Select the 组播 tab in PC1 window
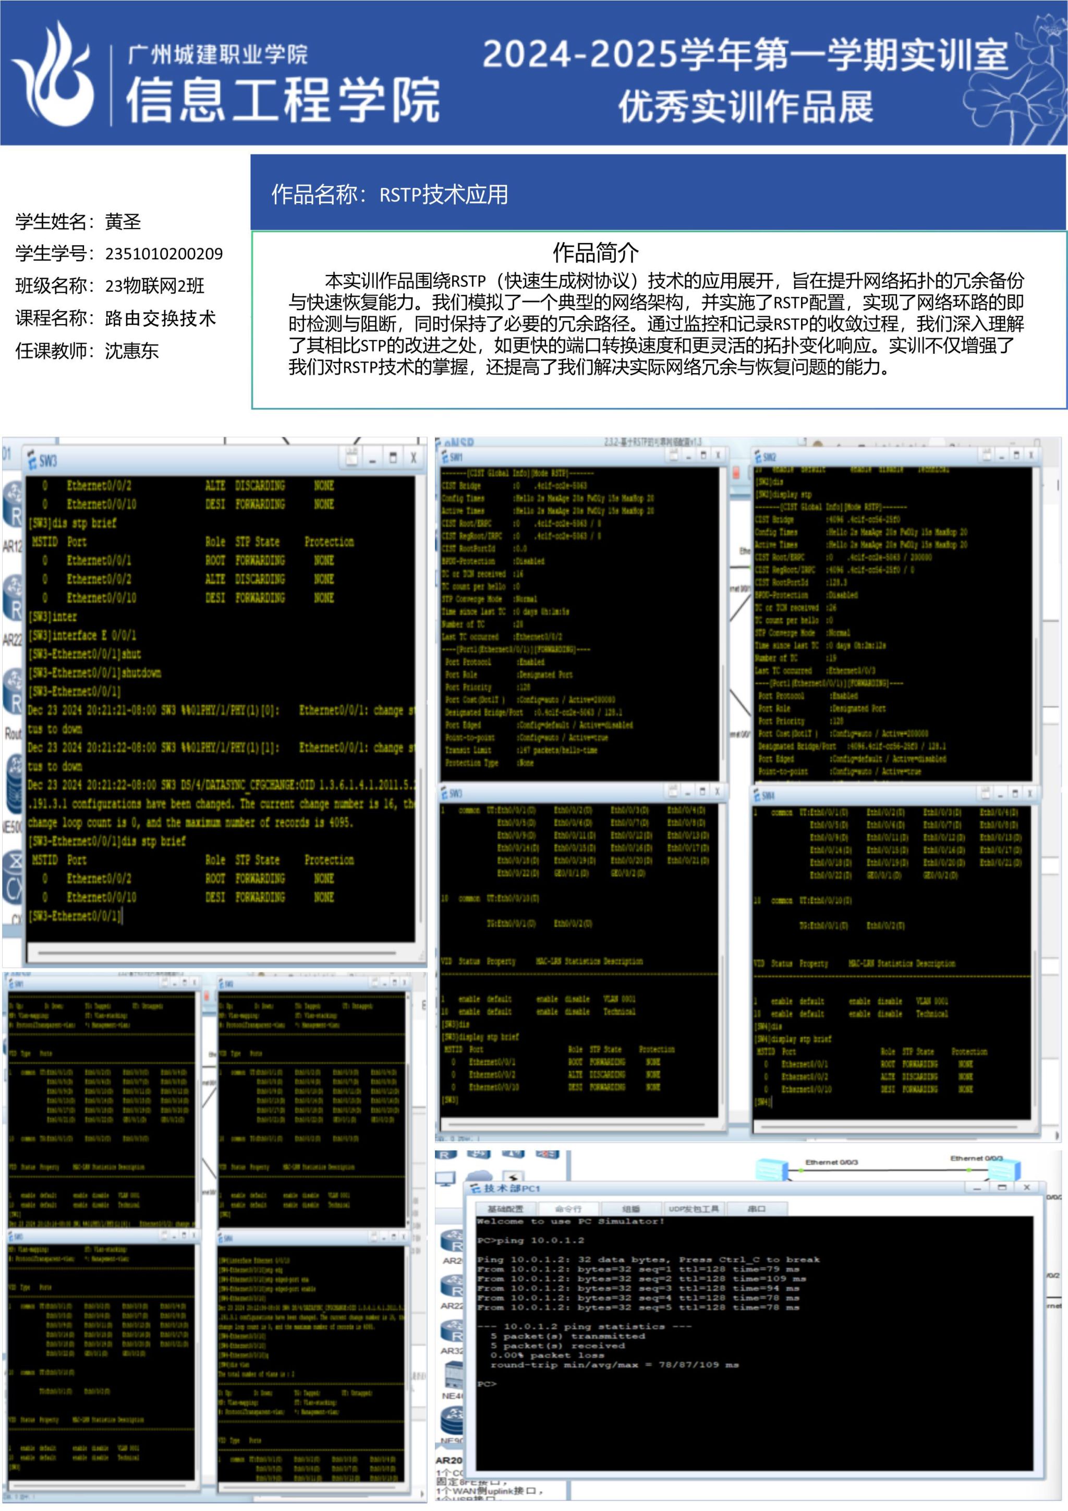Image resolution: width=1068 pixels, height=1511 pixels. 630,1209
